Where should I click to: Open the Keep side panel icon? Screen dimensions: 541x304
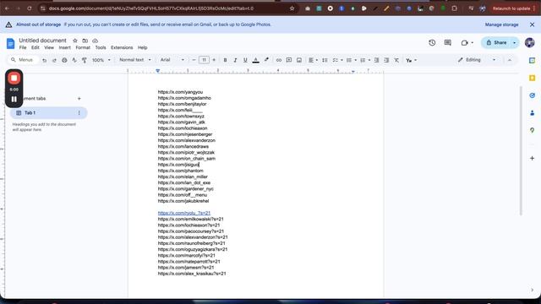tap(532, 78)
